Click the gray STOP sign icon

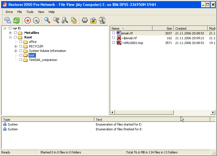pyautogui.click(x=85, y=20)
